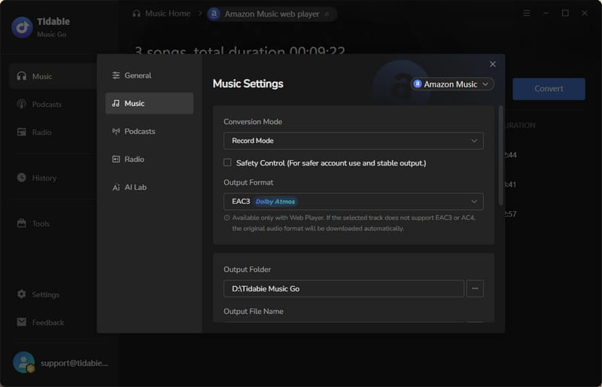Click the info icon under Output Format
Image resolution: width=602 pixels, height=387 pixels.
pyautogui.click(x=227, y=218)
